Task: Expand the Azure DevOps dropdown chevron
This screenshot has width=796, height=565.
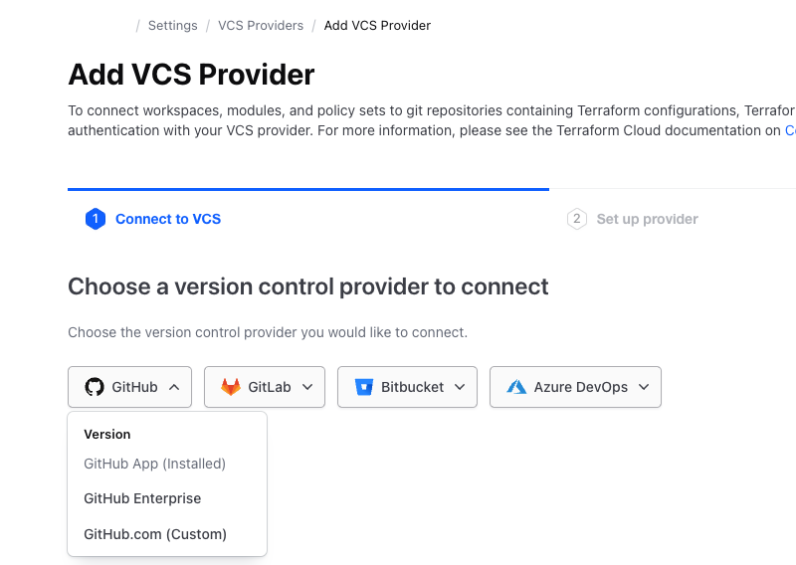Action: pos(644,387)
